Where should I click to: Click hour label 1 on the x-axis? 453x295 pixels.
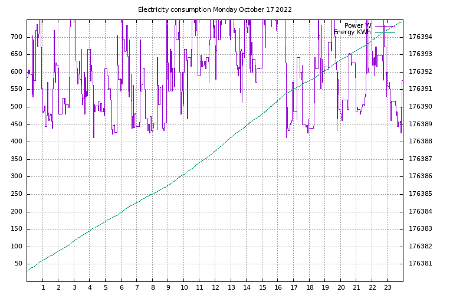click(x=43, y=288)
